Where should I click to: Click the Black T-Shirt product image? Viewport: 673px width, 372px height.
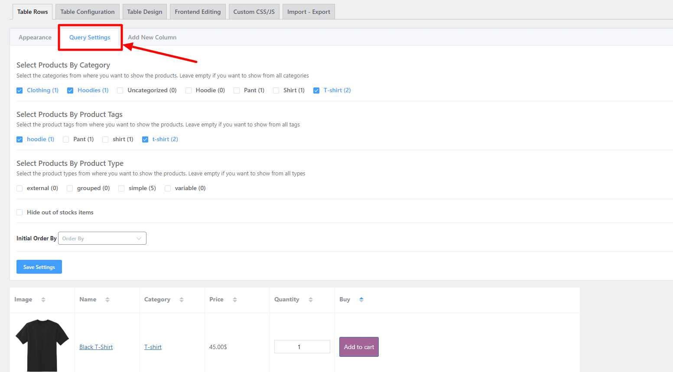point(42,345)
